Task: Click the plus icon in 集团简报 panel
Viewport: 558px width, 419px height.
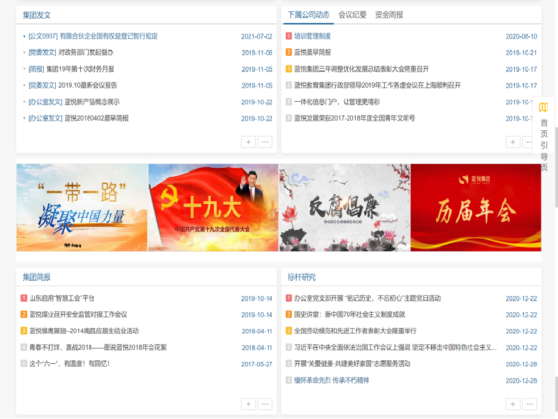Action: point(248,404)
